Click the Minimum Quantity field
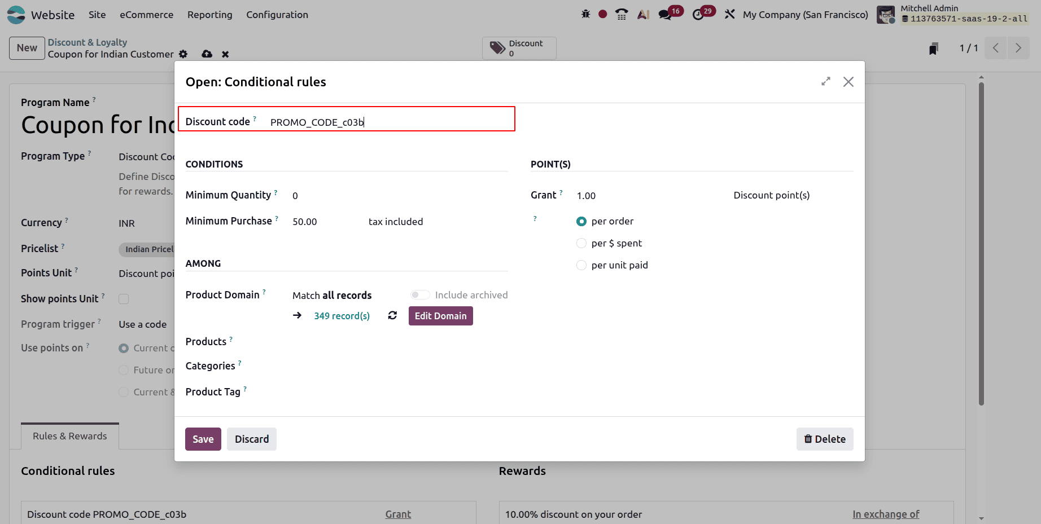1041x524 pixels. [400, 196]
